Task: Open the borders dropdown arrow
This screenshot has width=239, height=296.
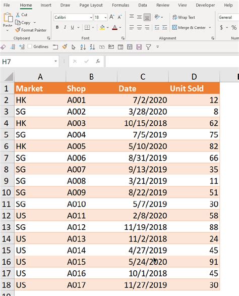Action: pos(93,28)
